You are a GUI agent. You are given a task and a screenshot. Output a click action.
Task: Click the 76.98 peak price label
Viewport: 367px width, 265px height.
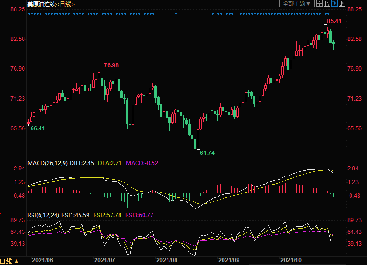(x=111, y=65)
